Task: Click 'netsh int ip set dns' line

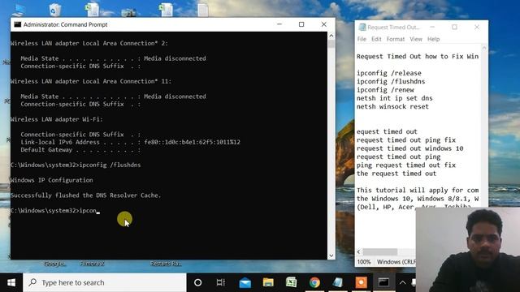Action: tap(395, 98)
